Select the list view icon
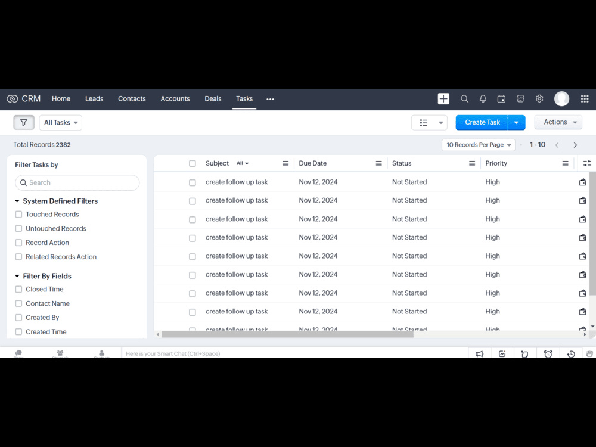596x447 pixels. coord(423,122)
